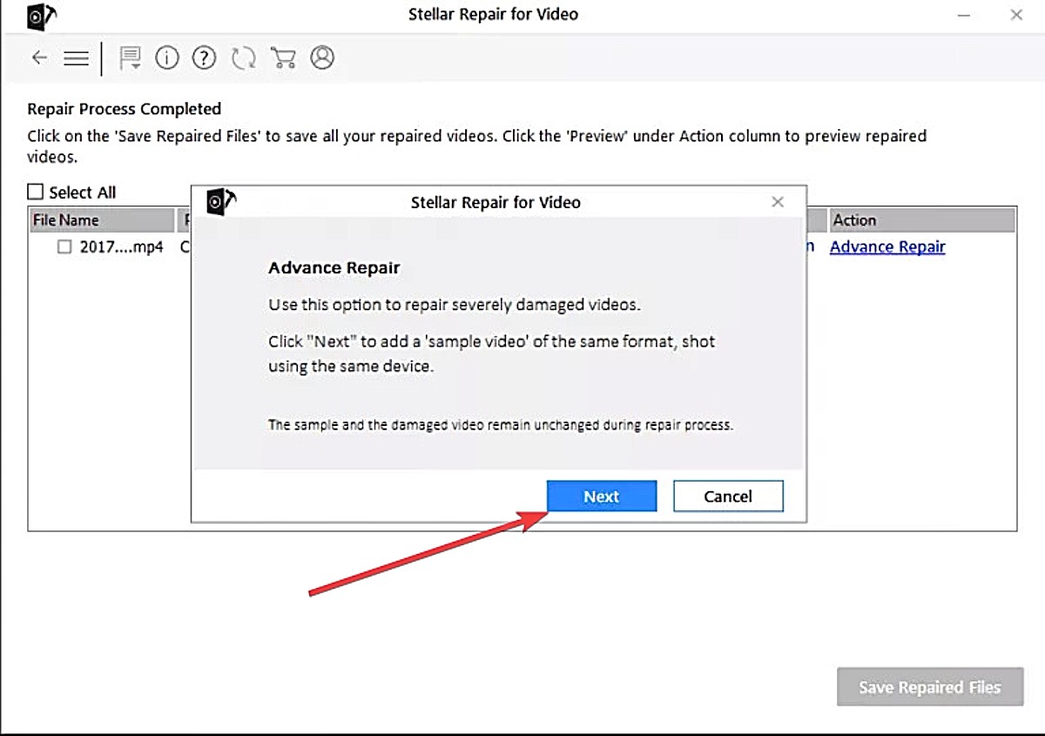The height and width of the screenshot is (736, 1045).
Task: Close the main Stellar Repair window
Action: [1016, 15]
